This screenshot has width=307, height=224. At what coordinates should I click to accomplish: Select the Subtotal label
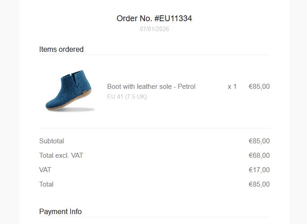[51, 141]
